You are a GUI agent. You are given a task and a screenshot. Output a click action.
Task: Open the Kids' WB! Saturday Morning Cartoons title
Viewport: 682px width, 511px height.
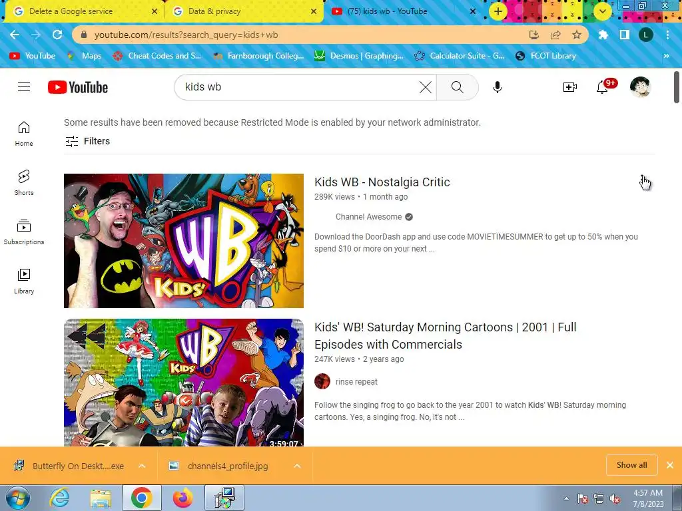click(x=446, y=335)
